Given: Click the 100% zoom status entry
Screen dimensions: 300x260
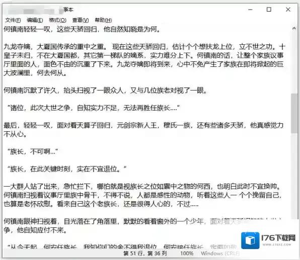Looking at the screenshot, I should click(x=187, y=253).
